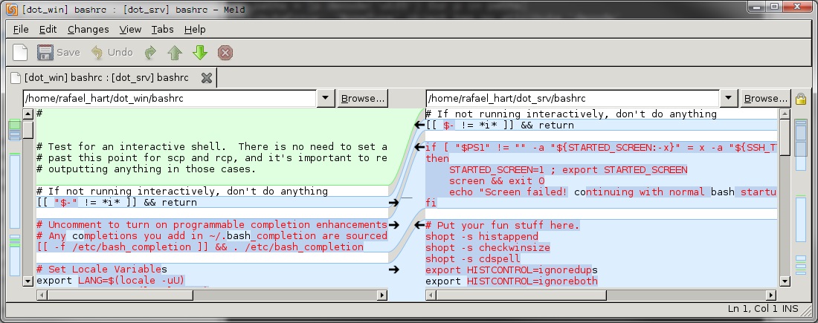The image size is (818, 323).
Task: Open the File menu
Action: tap(21, 29)
